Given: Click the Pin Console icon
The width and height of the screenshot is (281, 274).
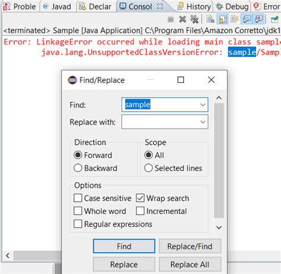Looking at the screenshot, I should tap(274, 20).
